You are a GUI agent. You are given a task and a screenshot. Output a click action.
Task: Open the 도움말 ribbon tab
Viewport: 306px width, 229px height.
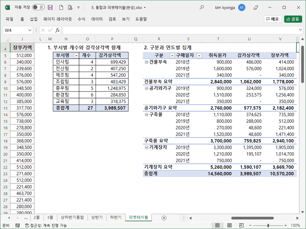coord(141,19)
